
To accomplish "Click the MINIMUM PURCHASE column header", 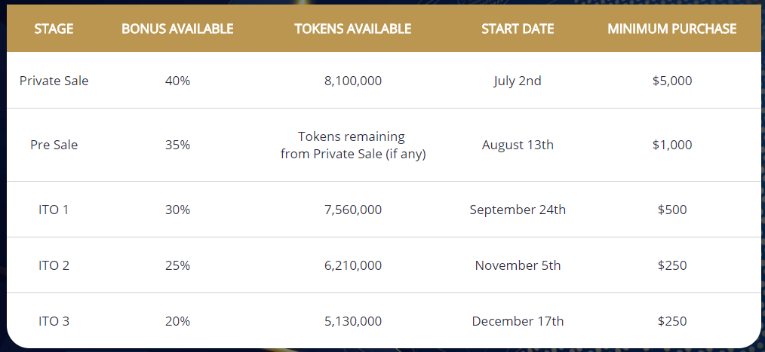I will (x=671, y=29).
